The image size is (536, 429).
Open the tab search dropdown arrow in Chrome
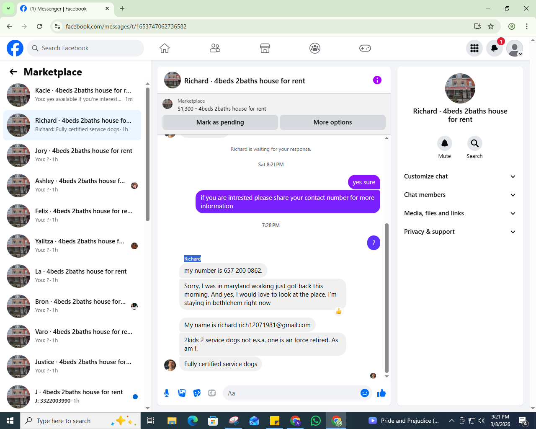pos(8,8)
